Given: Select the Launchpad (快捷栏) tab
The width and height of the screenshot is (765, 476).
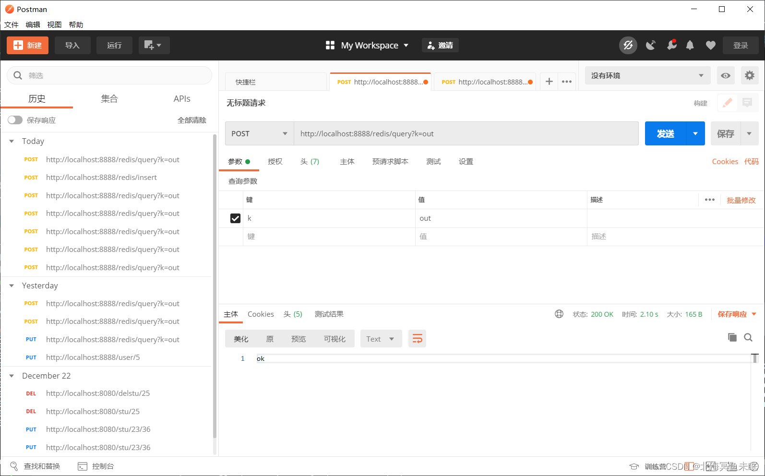Looking at the screenshot, I should (276, 82).
